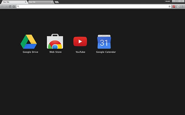Bookmark this page with the star icon
185x115 pixels.
click(x=170, y=6)
